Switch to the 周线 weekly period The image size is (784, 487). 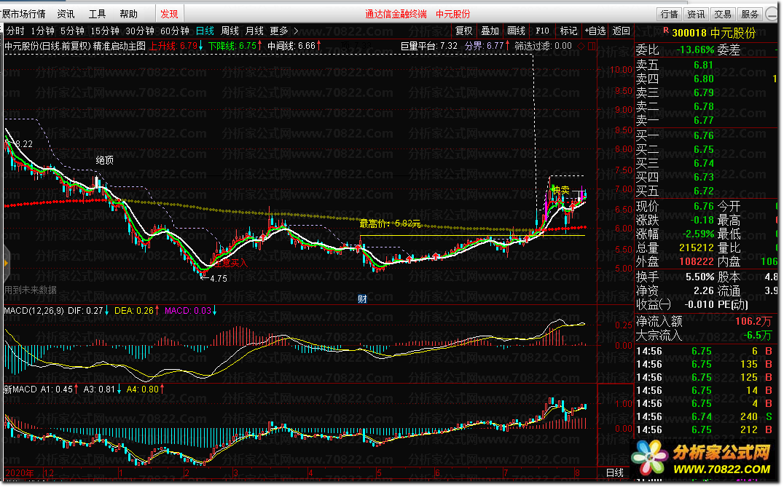[x=230, y=31]
